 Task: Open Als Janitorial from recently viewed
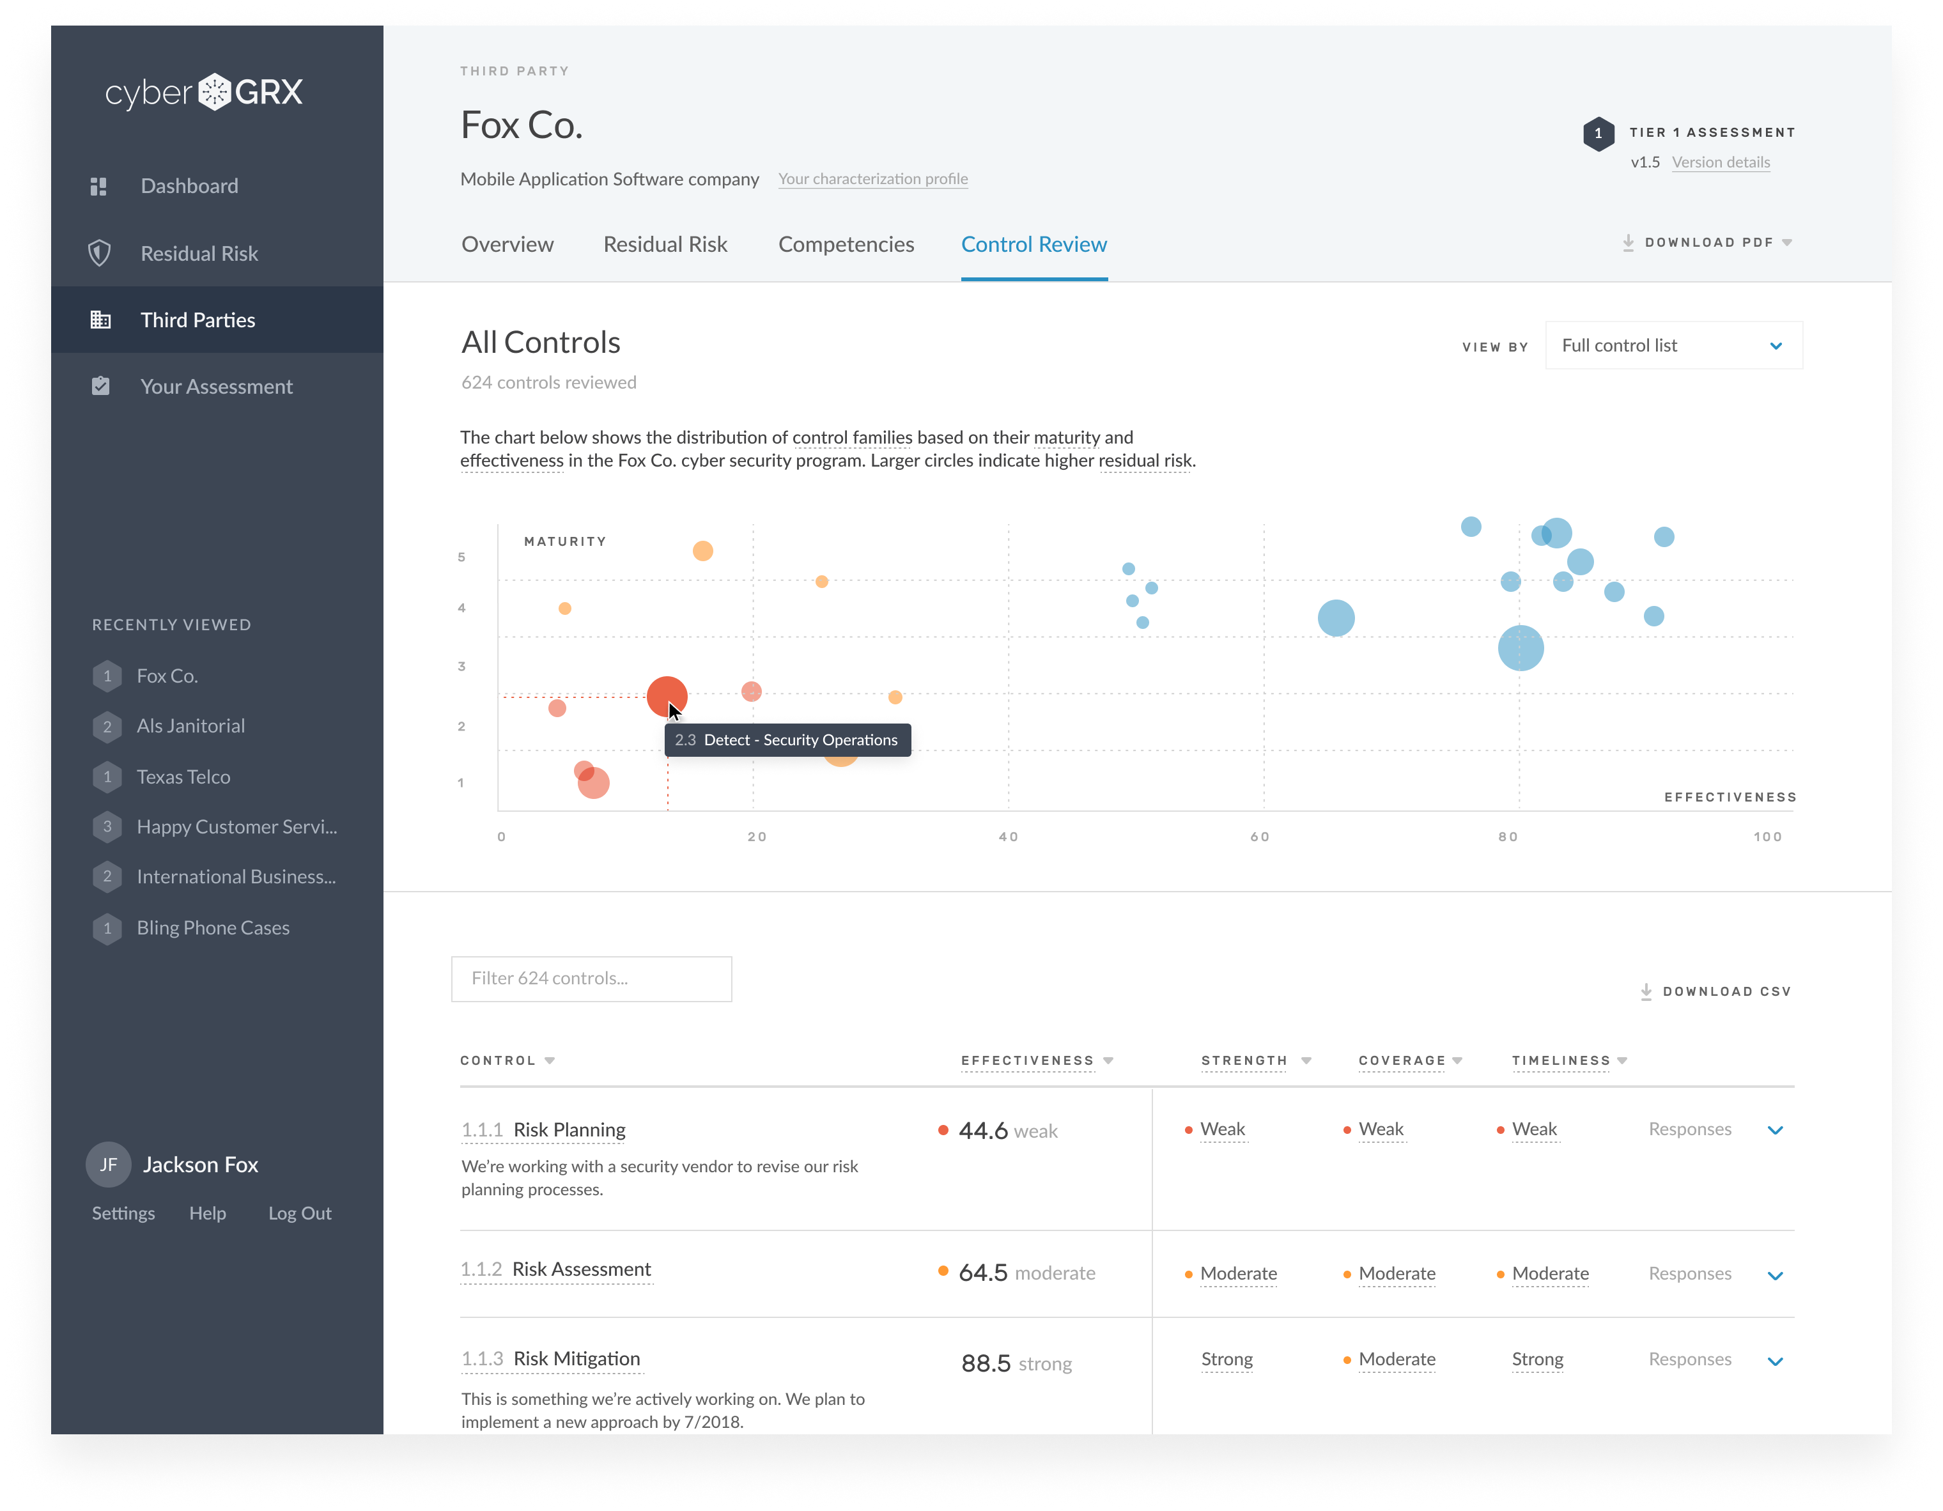[x=190, y=726]
